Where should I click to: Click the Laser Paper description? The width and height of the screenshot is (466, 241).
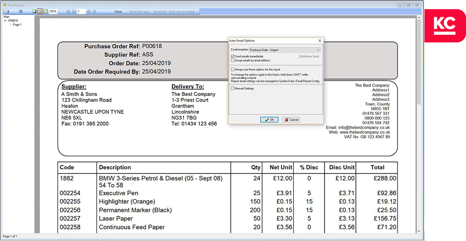click(x=116, y=219)
